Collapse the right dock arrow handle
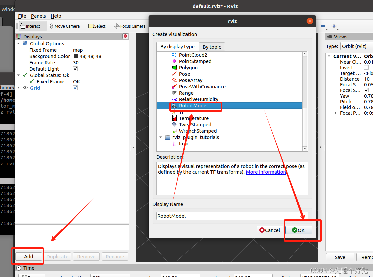This screenshot has height=277, width=373. coord(321,147)
